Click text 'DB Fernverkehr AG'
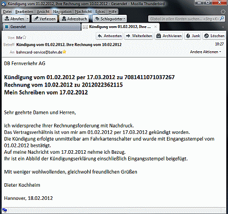This screenshot has width=228, height=214. click(x=25, y=64)
